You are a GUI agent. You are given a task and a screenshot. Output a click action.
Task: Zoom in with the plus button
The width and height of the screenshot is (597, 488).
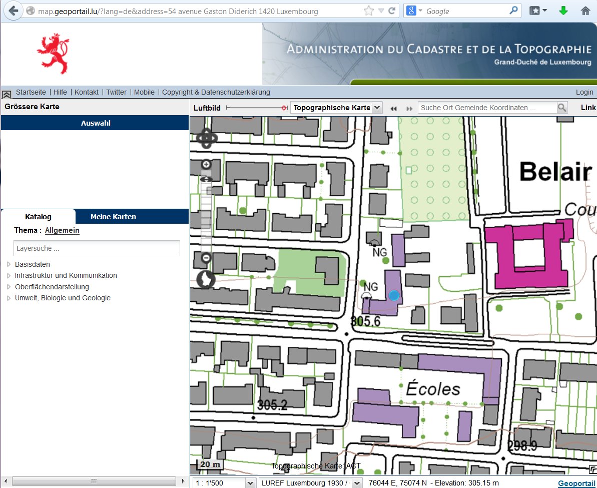coord(206,165)
